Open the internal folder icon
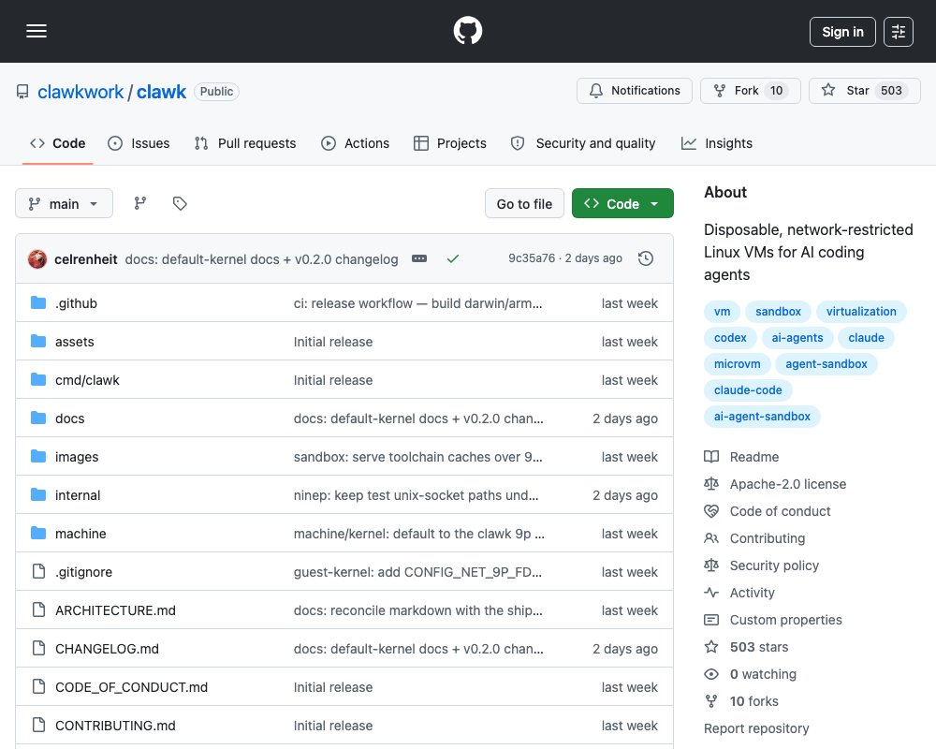The height and width of the screenshot is (749, 936). coord(38,494)
